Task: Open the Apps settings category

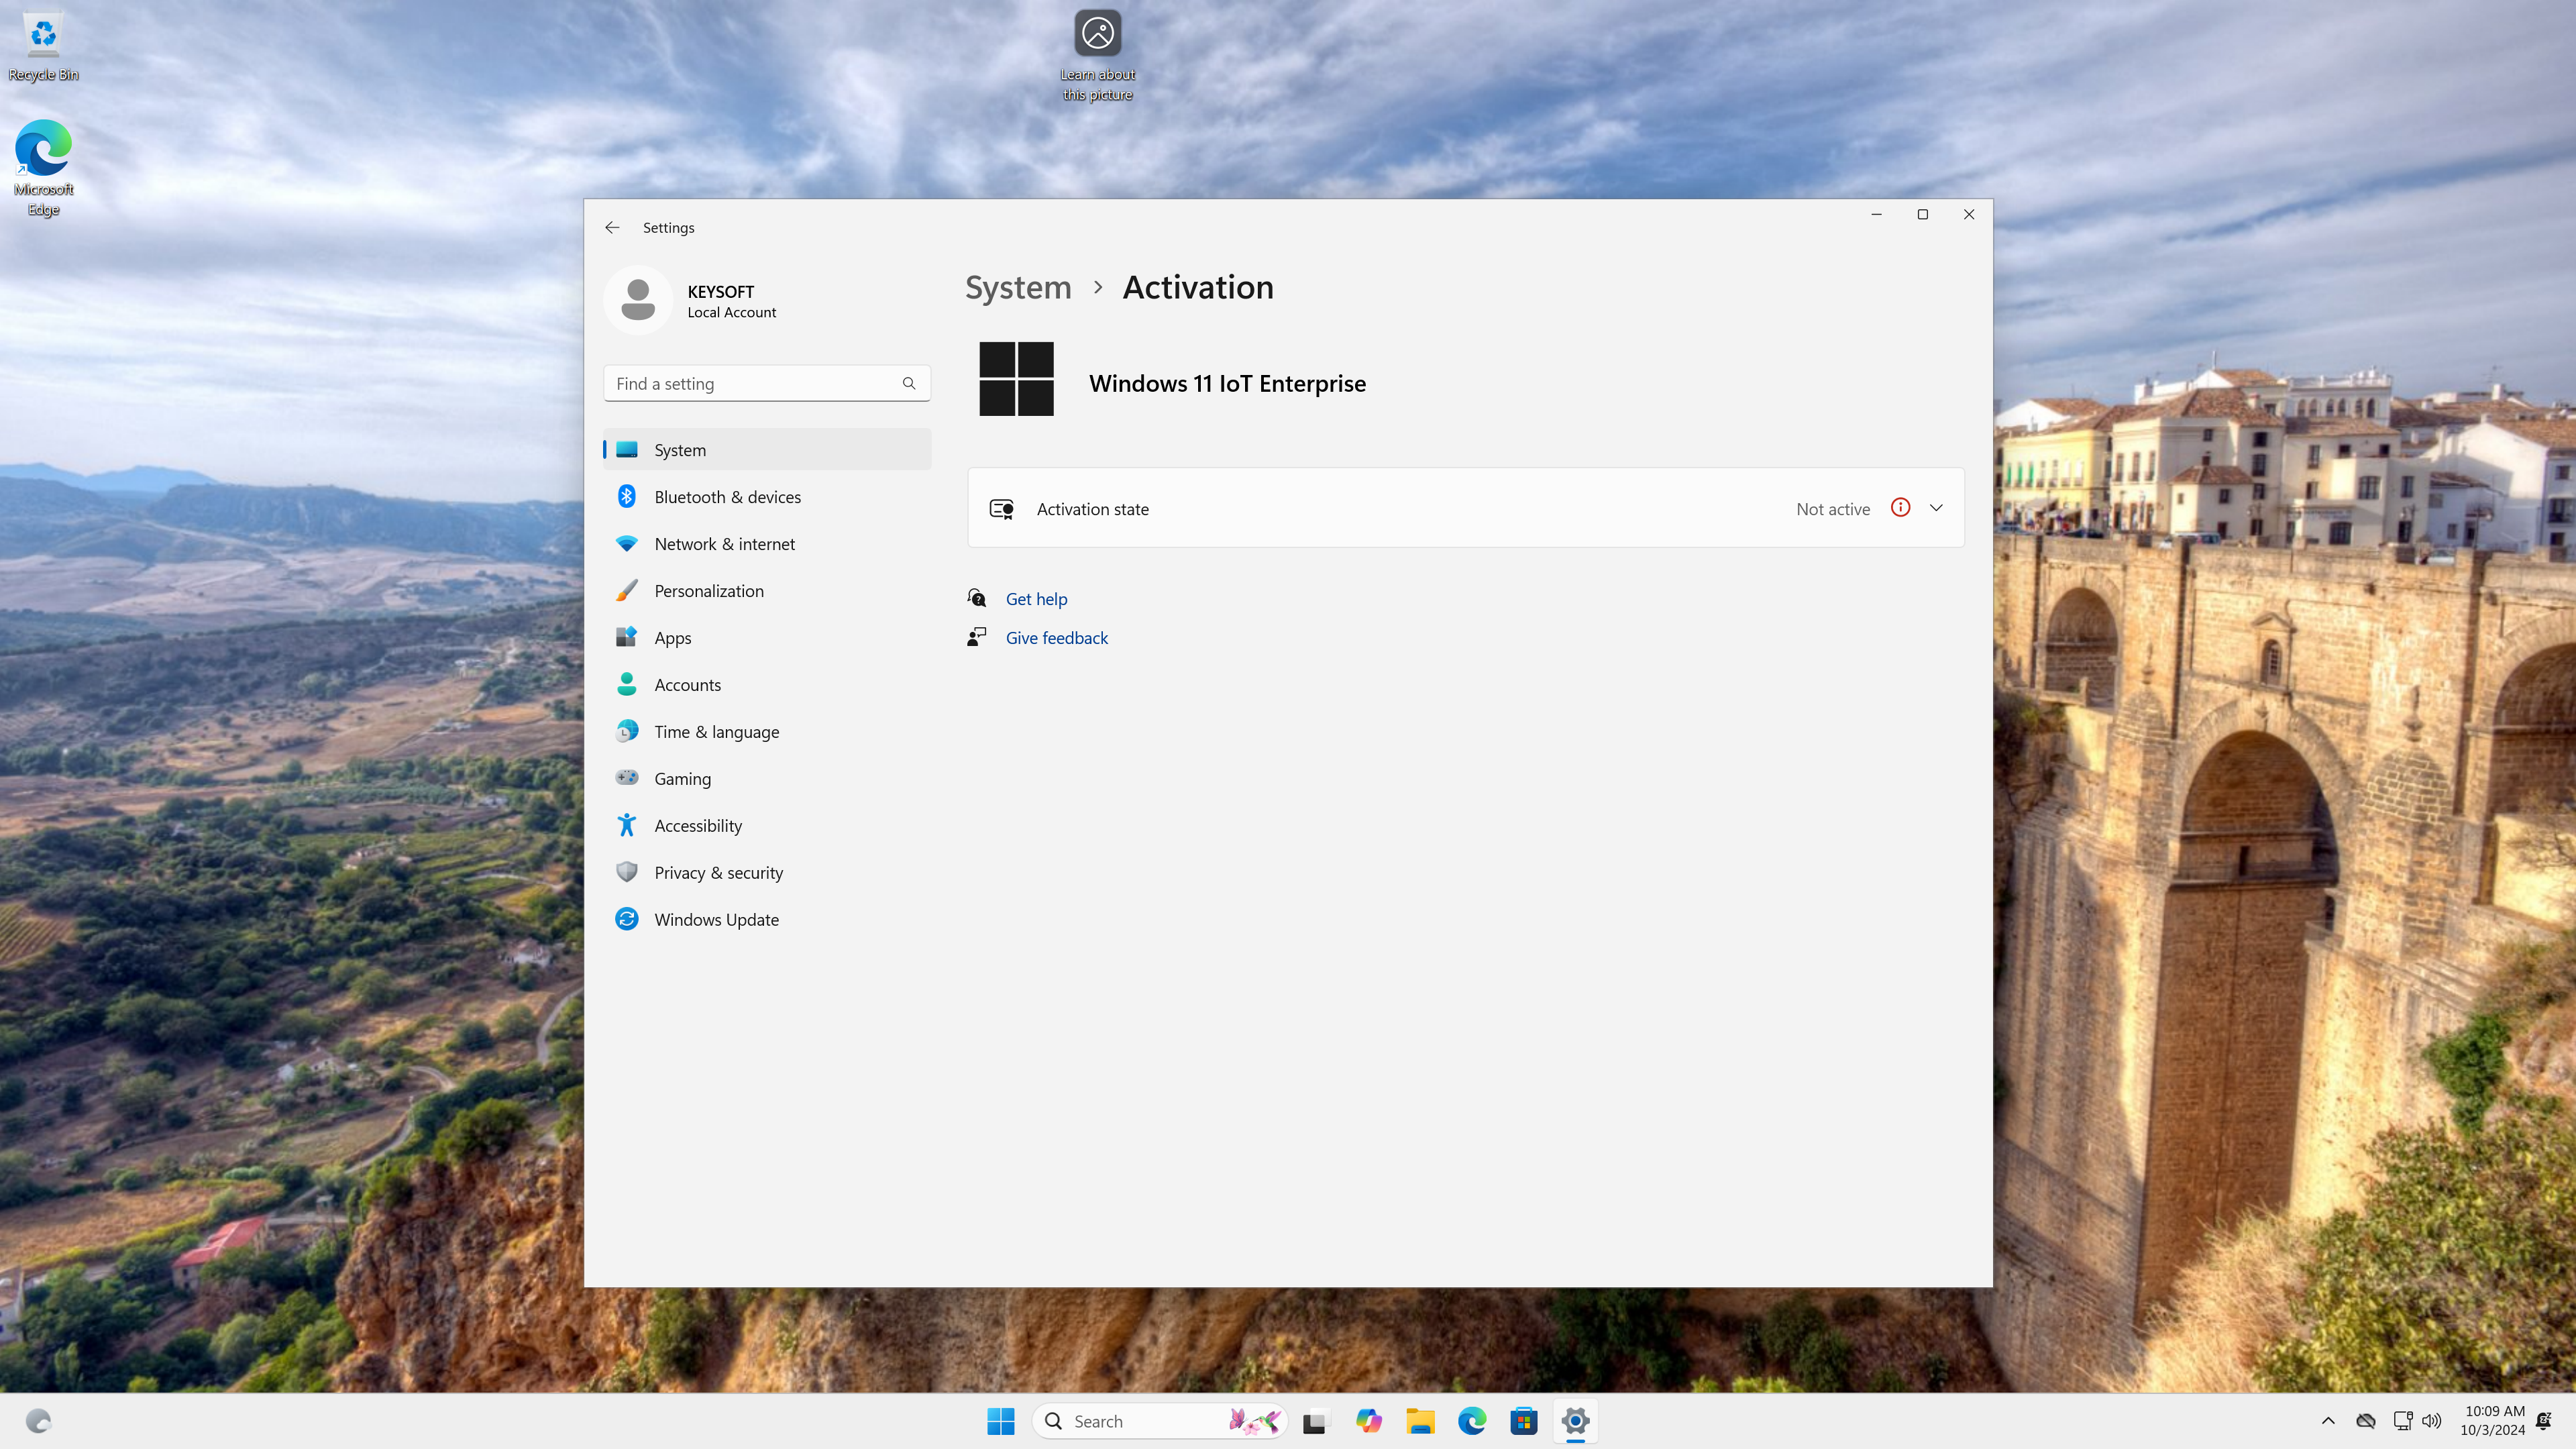Action: tap(767, 638)
